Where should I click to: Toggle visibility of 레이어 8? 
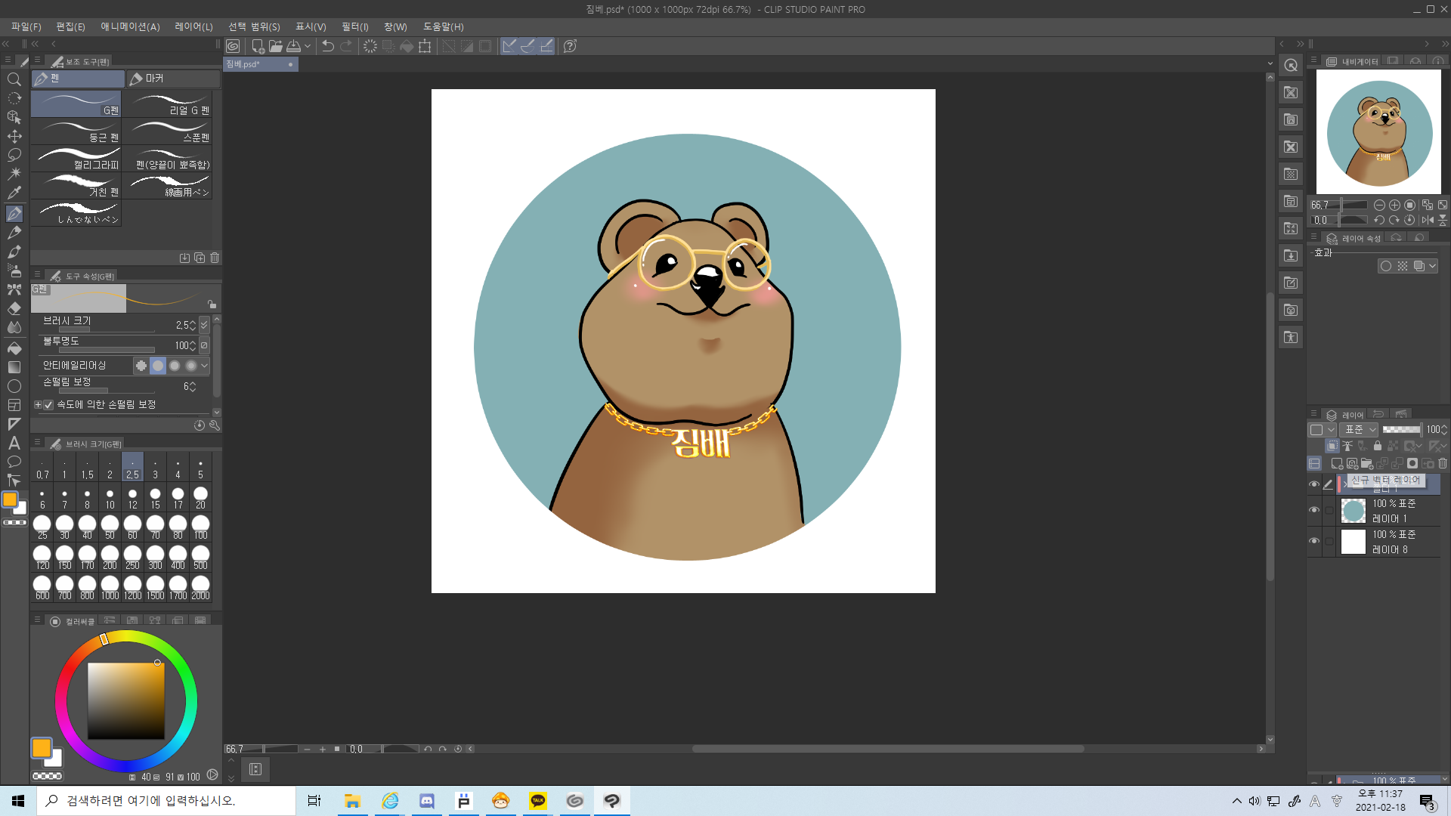click(x=1313, y=541)
